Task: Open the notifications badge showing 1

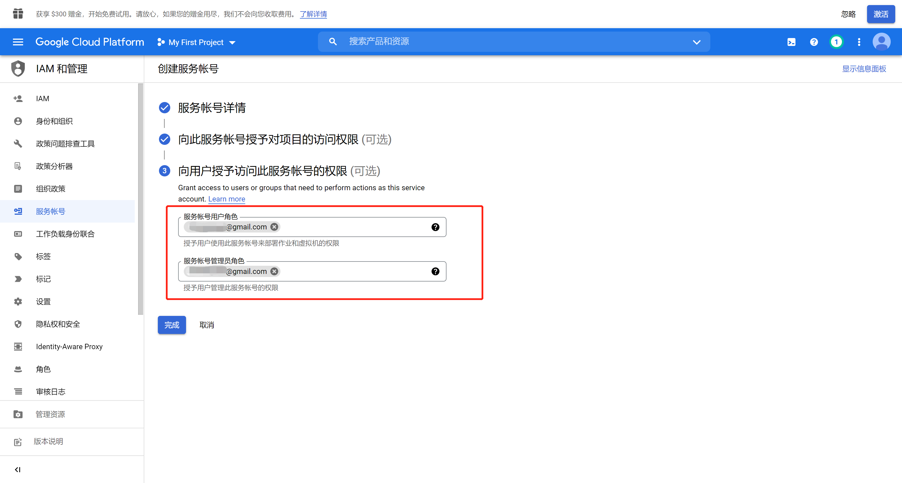Action: click(x=837, y=42)
